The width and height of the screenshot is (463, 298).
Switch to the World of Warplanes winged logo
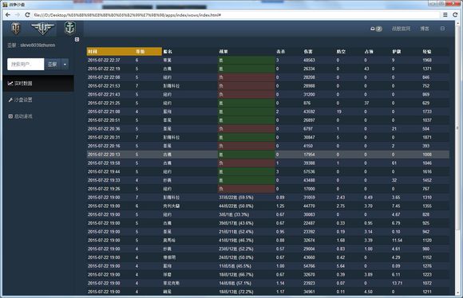click(43, 29)
